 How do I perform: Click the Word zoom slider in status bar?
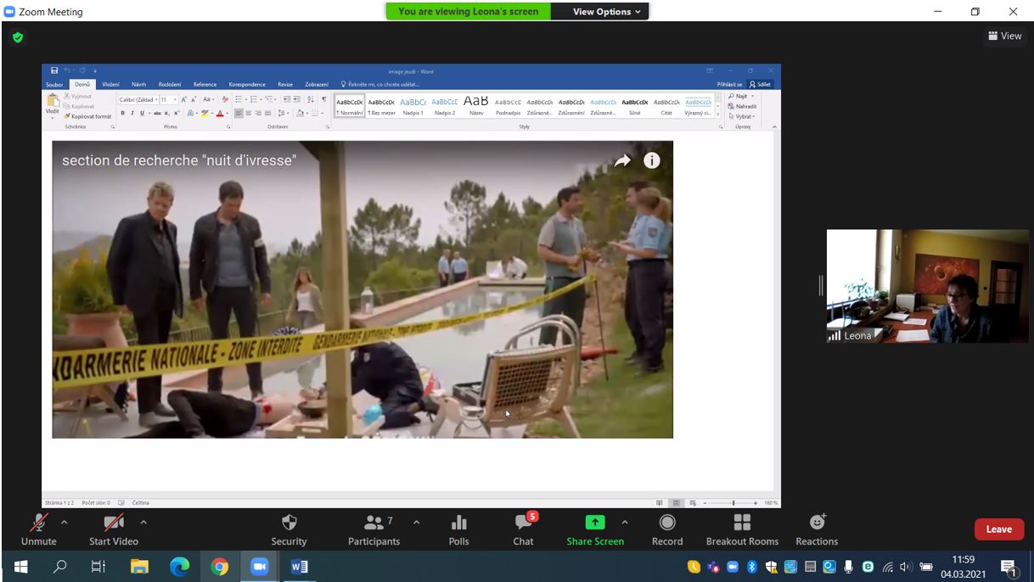[732, 503]
